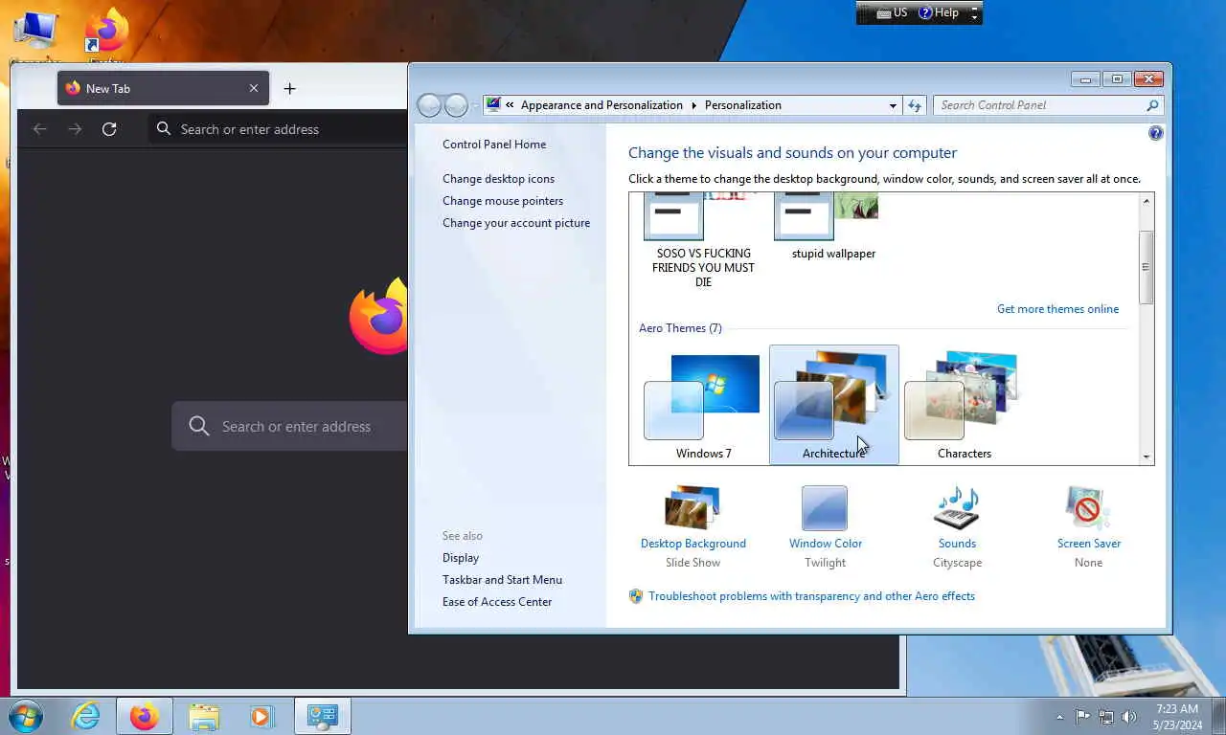Click the themes list scrollbar thumb

coord(1146,267)
